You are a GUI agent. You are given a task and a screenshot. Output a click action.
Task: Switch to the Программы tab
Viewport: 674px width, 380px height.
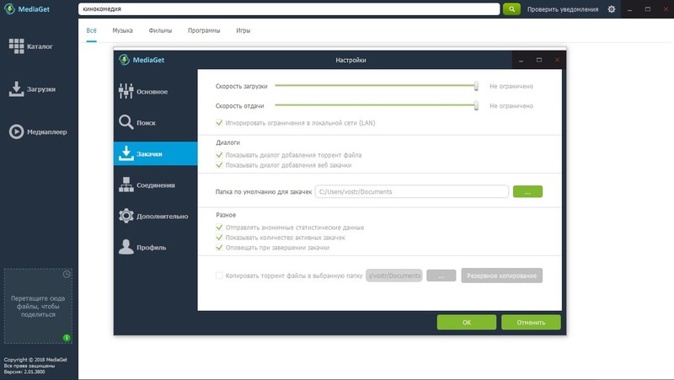pyautogui.click(x=205, y=30)
